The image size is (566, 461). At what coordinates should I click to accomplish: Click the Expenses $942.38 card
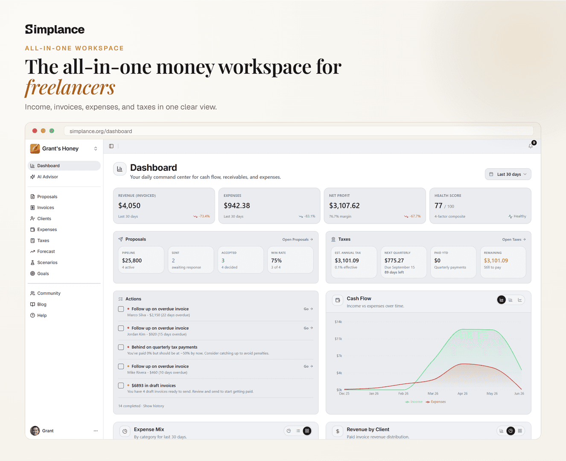269,206
